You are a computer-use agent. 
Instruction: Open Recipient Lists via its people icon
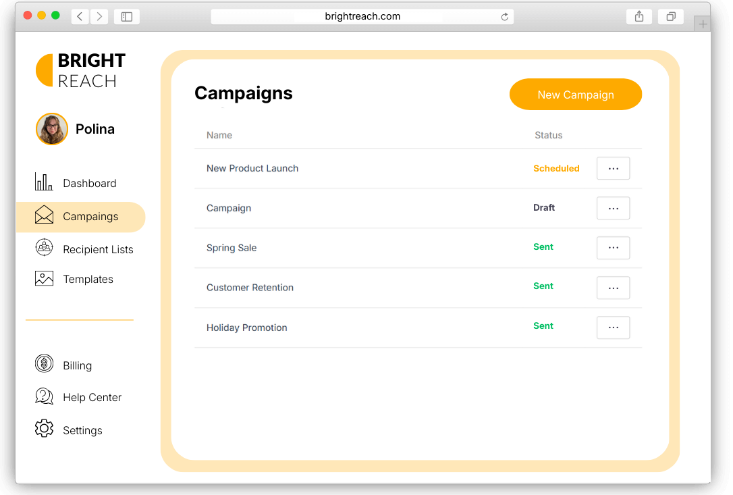(x=44, y=248)
